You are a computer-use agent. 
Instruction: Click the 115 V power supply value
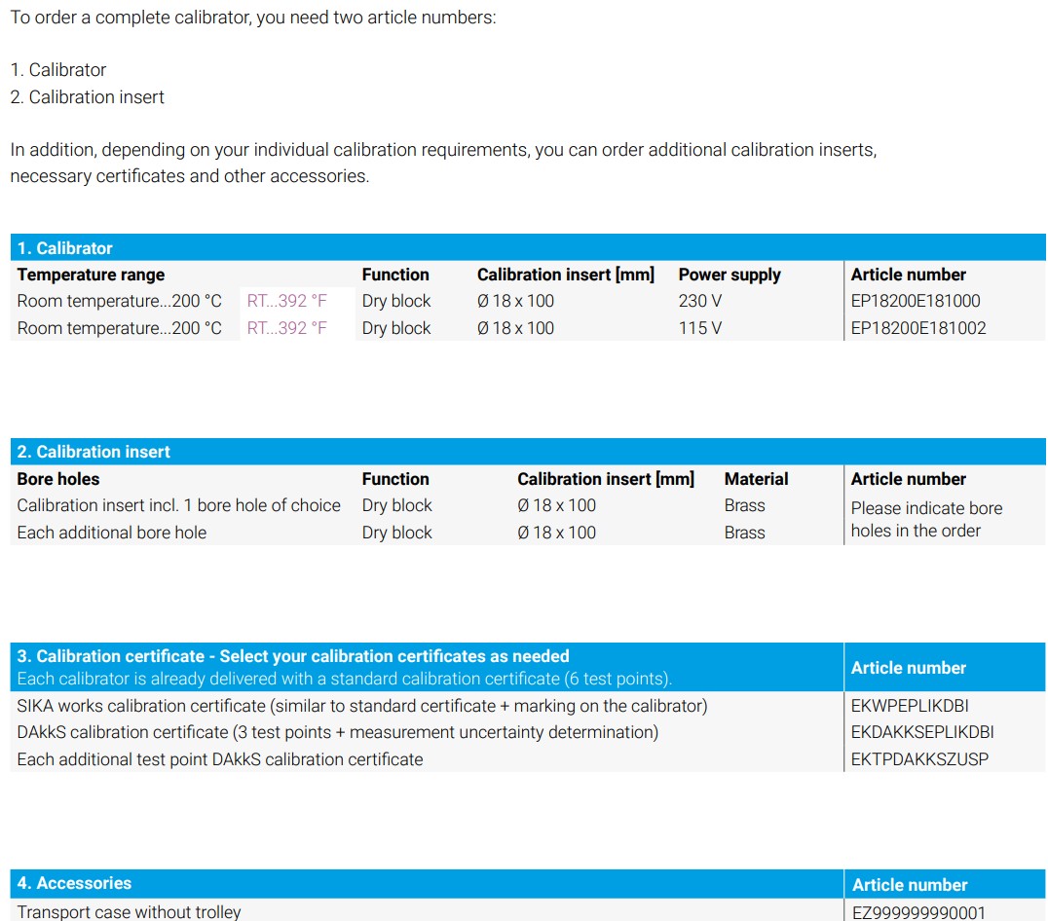coord(700,328)
